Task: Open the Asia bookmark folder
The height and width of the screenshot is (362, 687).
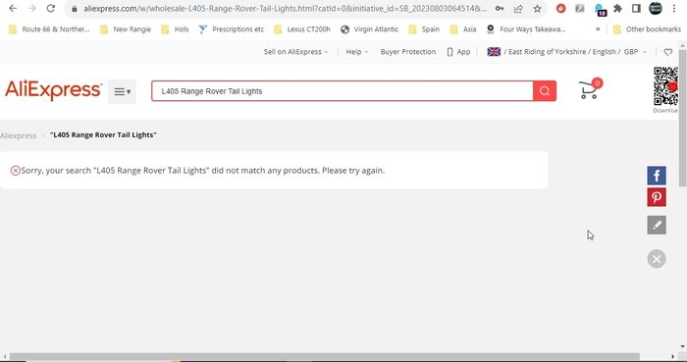Action: pyautogui.click(x=463, y=29)
